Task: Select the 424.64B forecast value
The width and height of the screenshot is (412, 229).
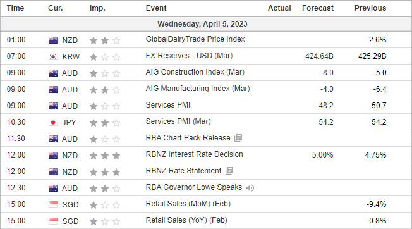Action: click(319, 56)
